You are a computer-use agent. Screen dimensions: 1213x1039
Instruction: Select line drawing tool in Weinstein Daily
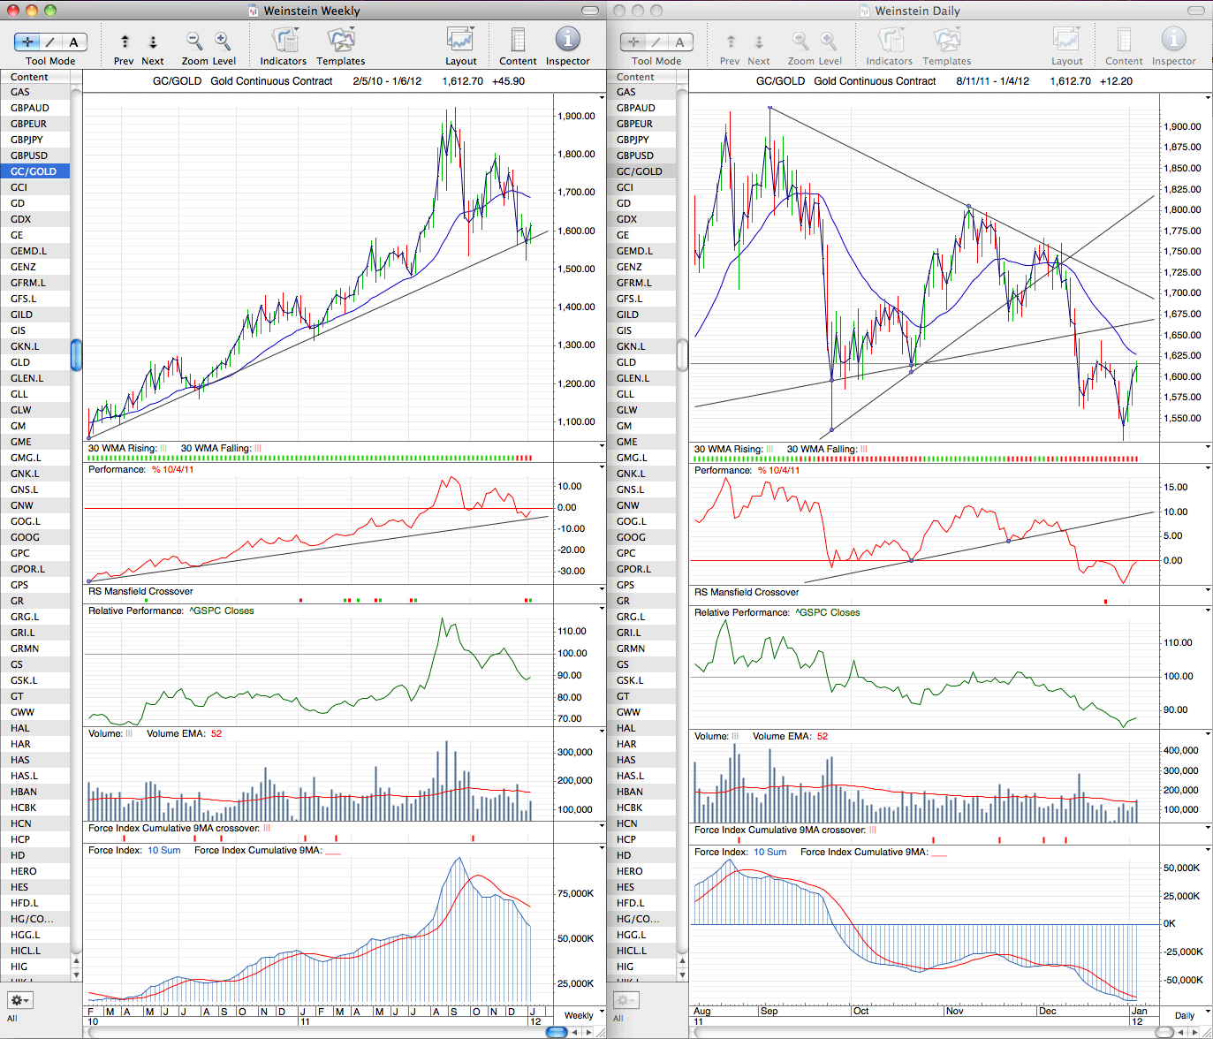(657, 42)
